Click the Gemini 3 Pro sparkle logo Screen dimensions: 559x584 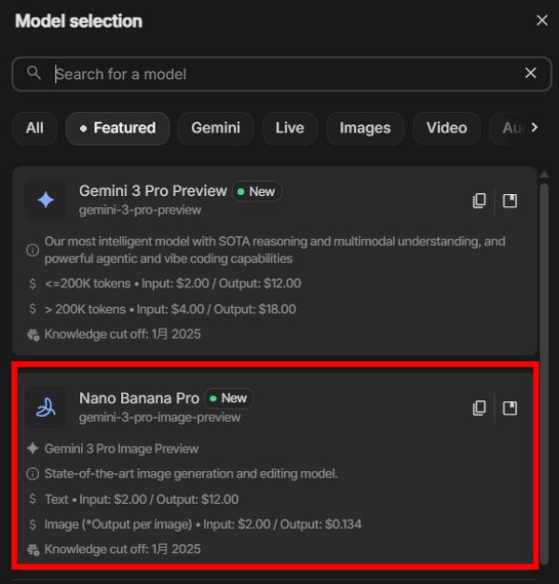[x=46, y=200]
